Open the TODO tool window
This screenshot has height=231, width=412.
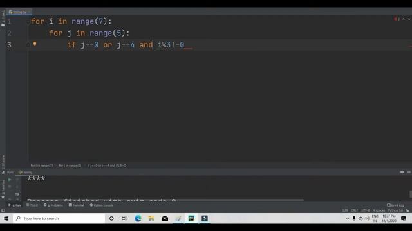(32, 205)
